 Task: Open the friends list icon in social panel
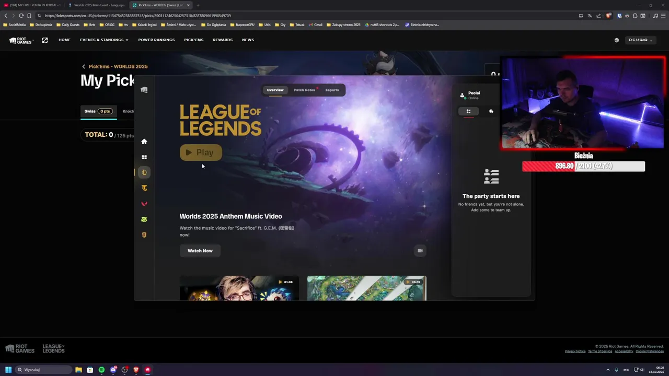pos(468,111)
